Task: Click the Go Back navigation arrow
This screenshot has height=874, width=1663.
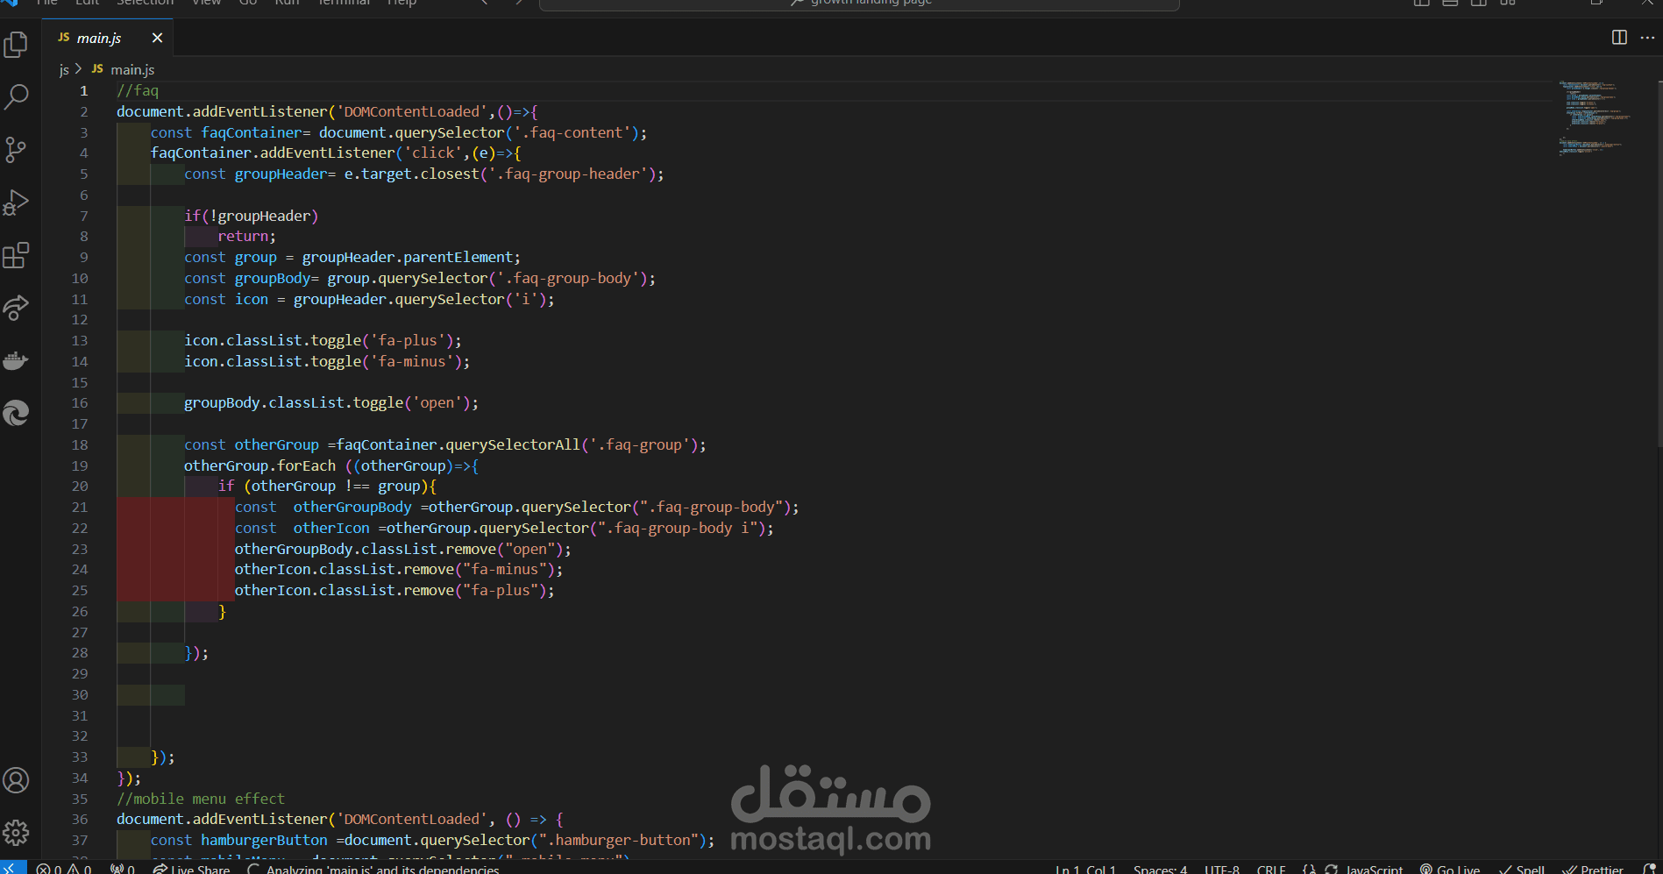Action: click(485, 3)
